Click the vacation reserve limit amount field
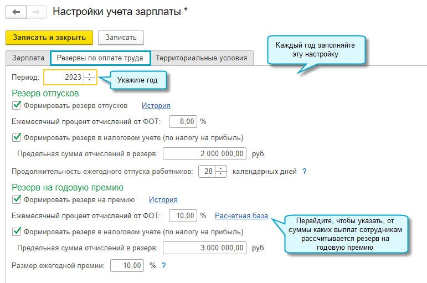 click(x=205, y=153)
